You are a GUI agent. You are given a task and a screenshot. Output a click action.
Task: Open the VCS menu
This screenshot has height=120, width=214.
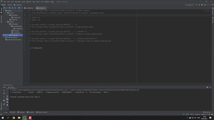point(42,2)
